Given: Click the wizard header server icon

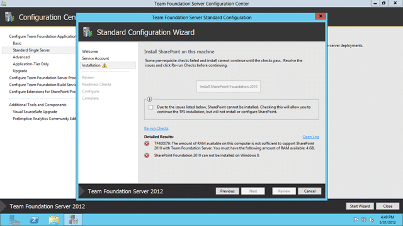Looking at the screenshot, I should (x=88, y=32).
